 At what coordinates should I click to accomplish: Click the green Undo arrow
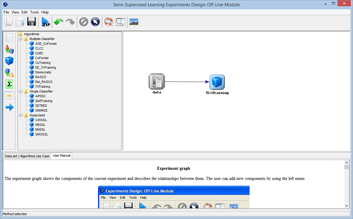pyautogui.click(x=59, y=22)
